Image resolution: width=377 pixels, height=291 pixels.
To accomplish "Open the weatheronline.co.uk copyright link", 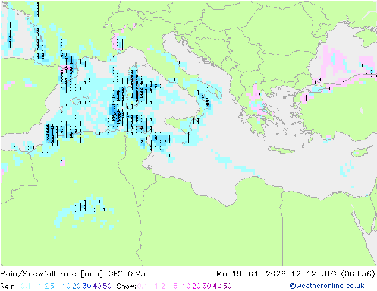I will pyautogui.click(x=327, y=286).
